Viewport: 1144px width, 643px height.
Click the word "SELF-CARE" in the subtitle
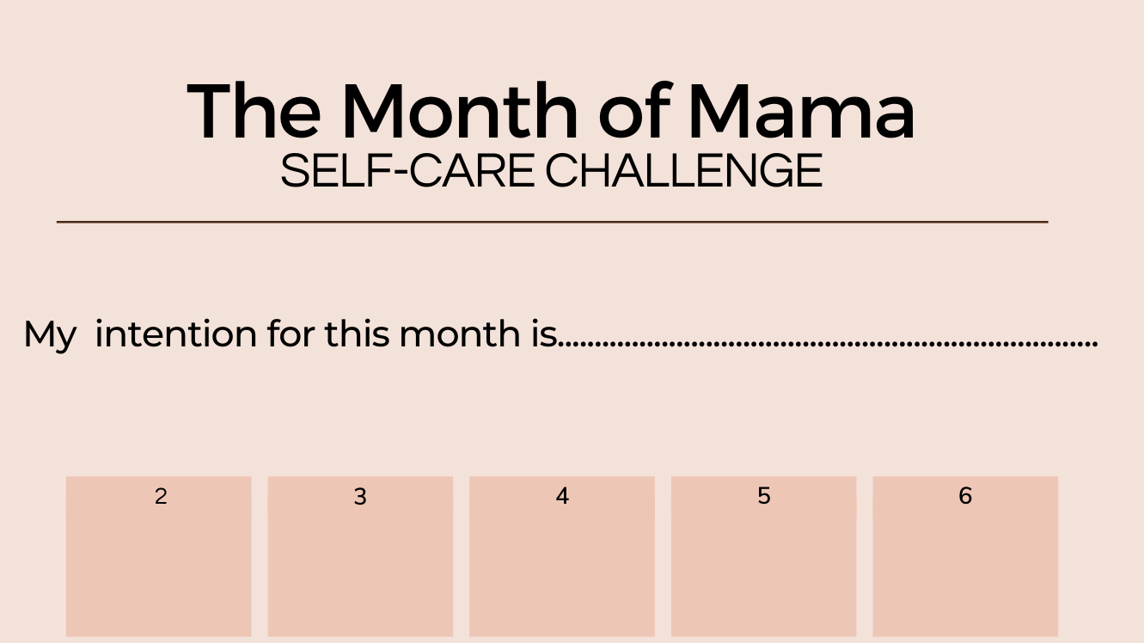(407, 171)
